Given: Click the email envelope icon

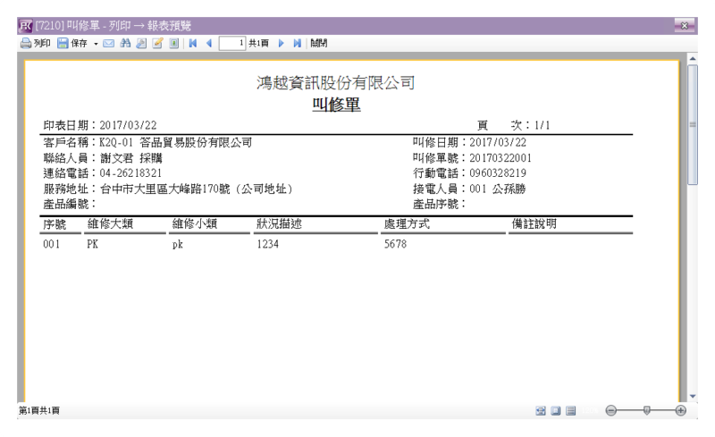Looking at the screenshot, I should click(108, 43).
